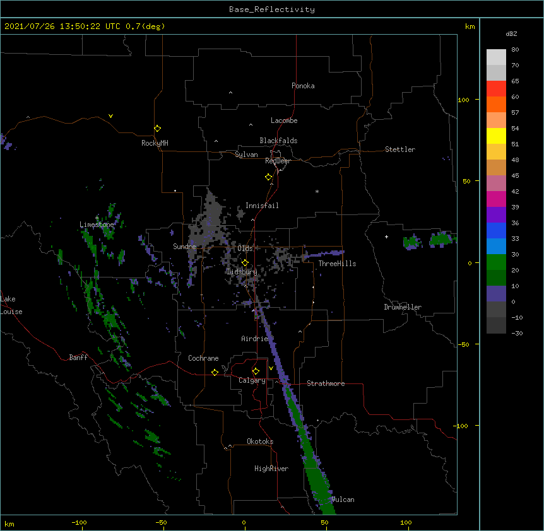Click the -30 value at legend bottom
Screen dimensions: 544x531
pyautogui.click(x=517, y=333)
